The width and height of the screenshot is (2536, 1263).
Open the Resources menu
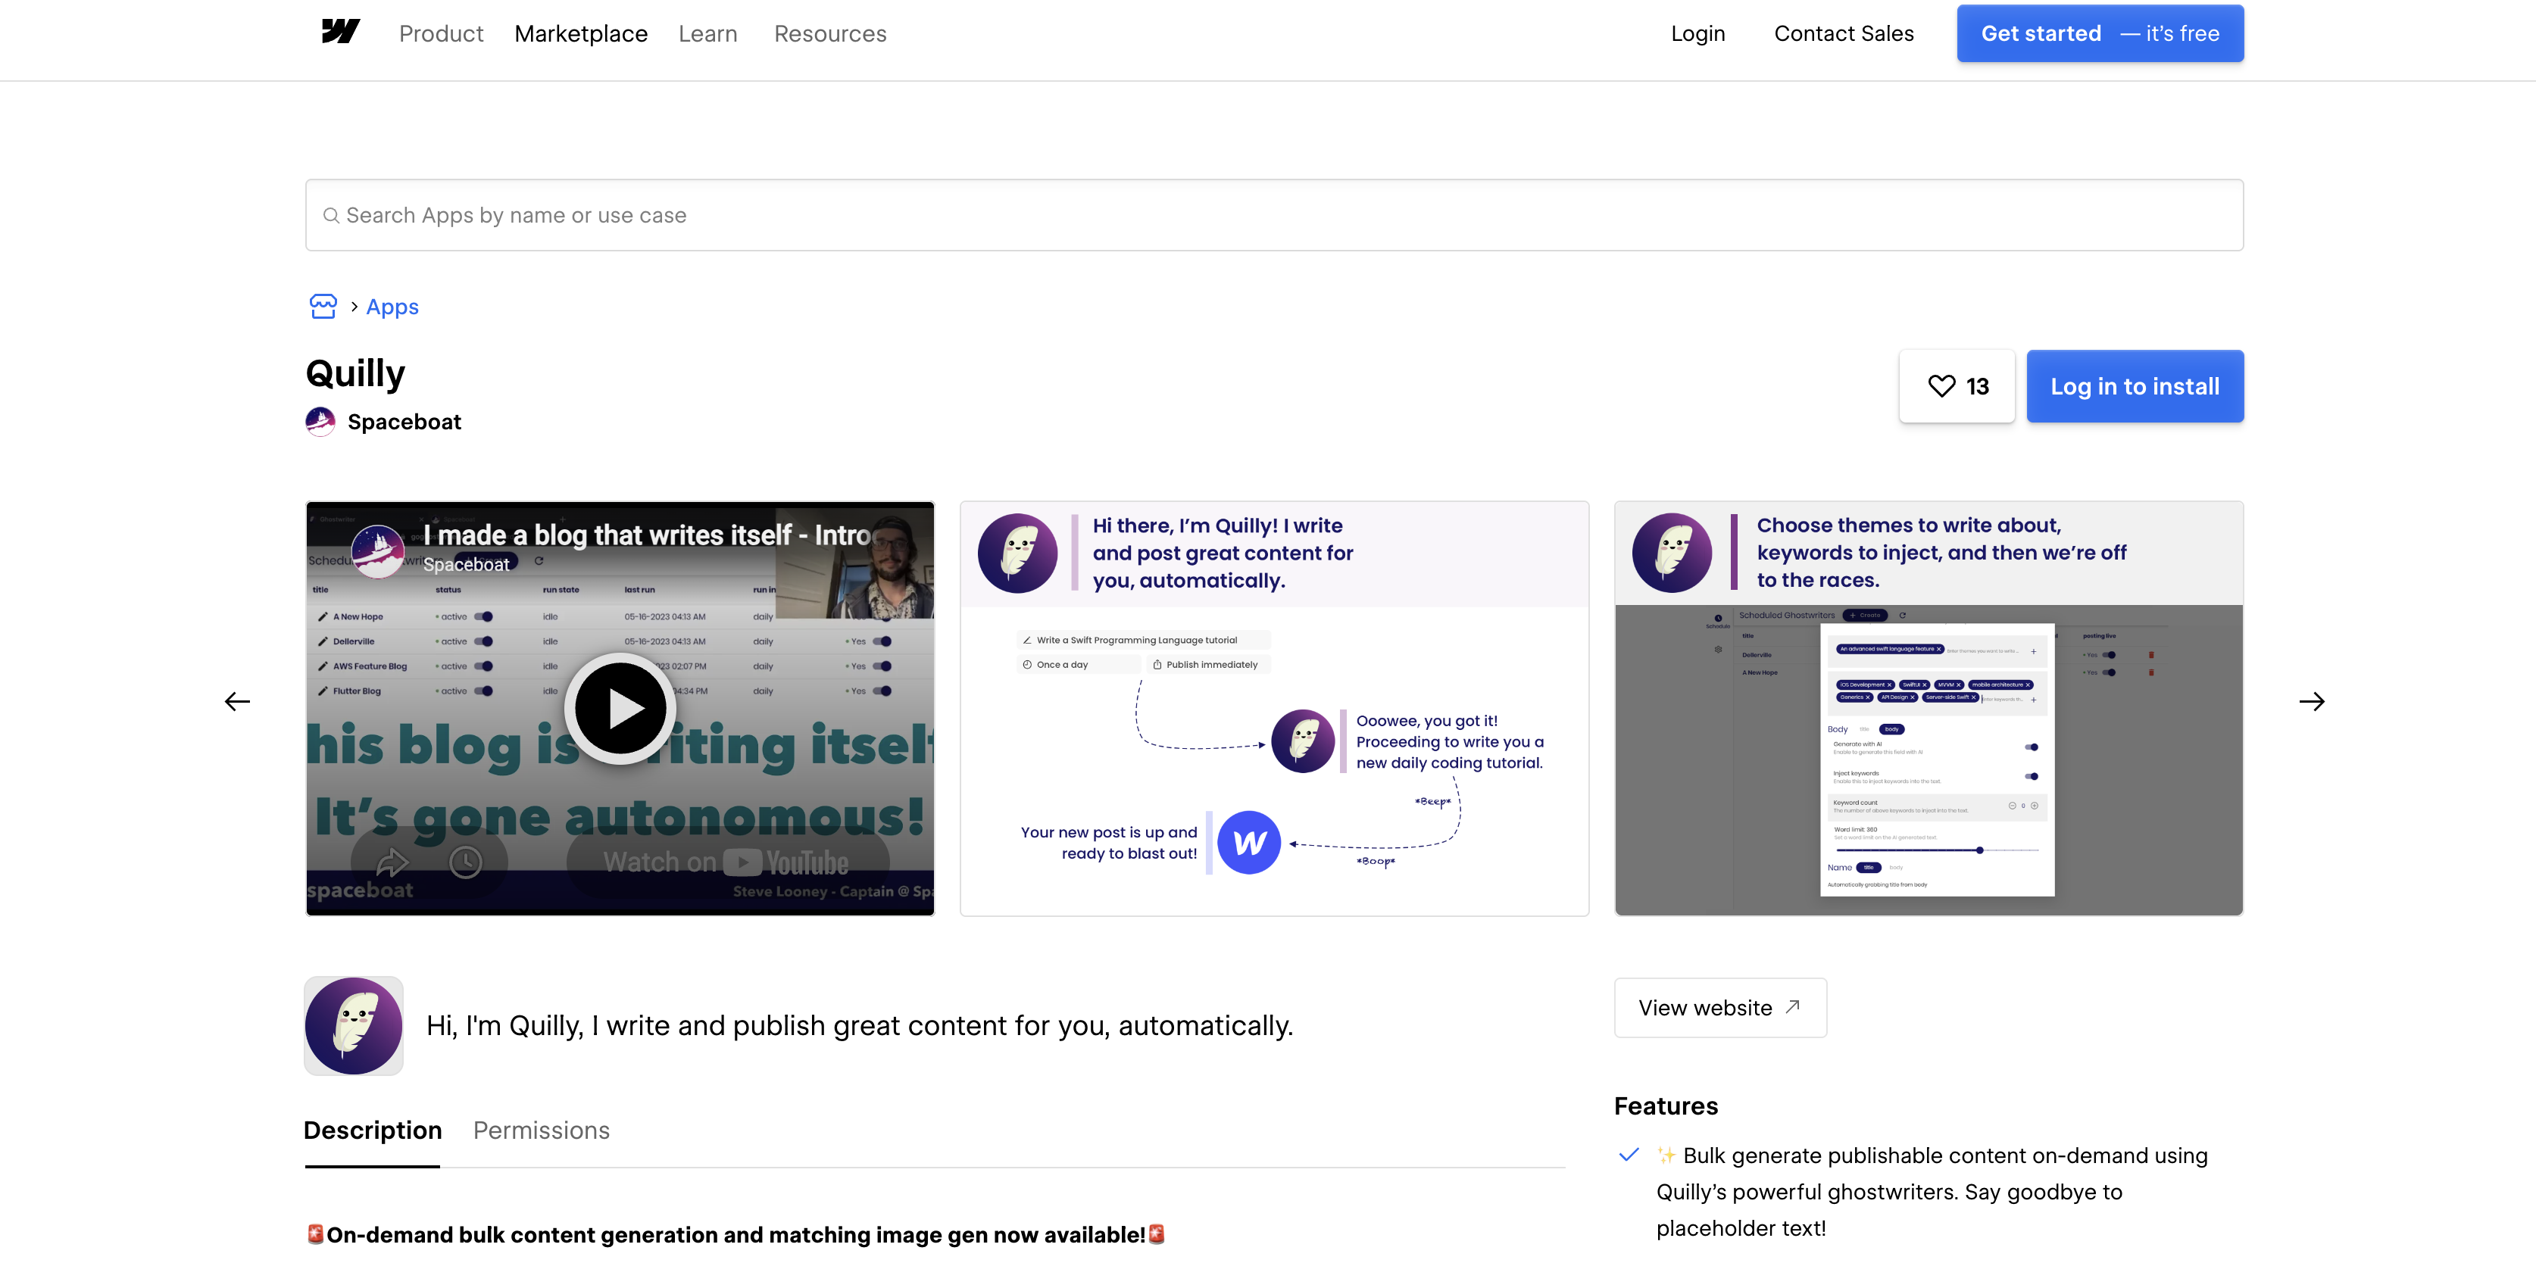click(x=830, y=33)
